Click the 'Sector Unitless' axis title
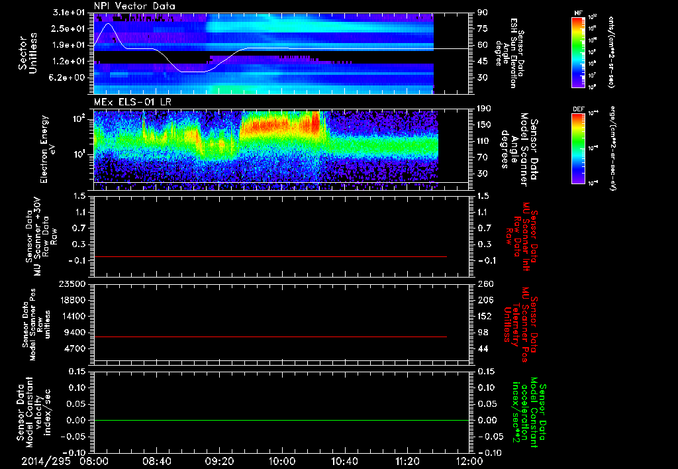The height and width of the screenshot is (469, 678). (28, 53)
